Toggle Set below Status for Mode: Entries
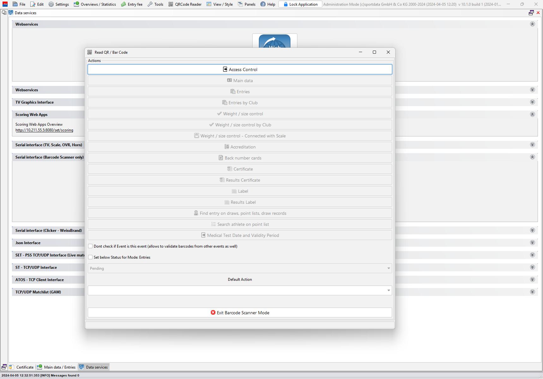Screen dimensions: 543x379 point(90,257)
